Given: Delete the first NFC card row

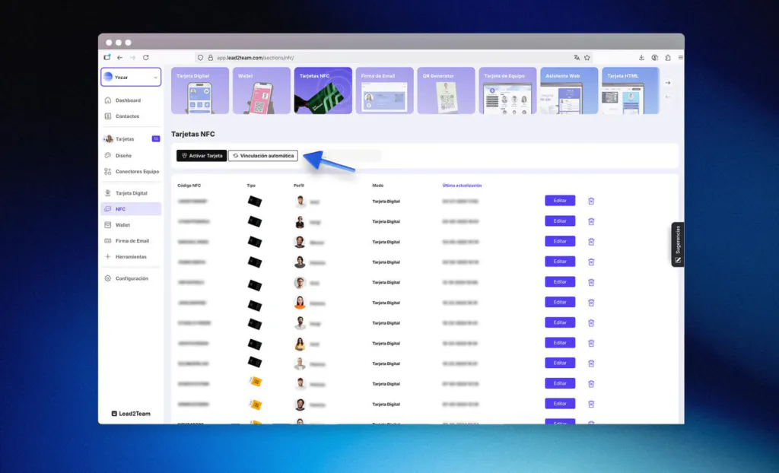Looking at the screenshot, I should [x=591, y=201].
